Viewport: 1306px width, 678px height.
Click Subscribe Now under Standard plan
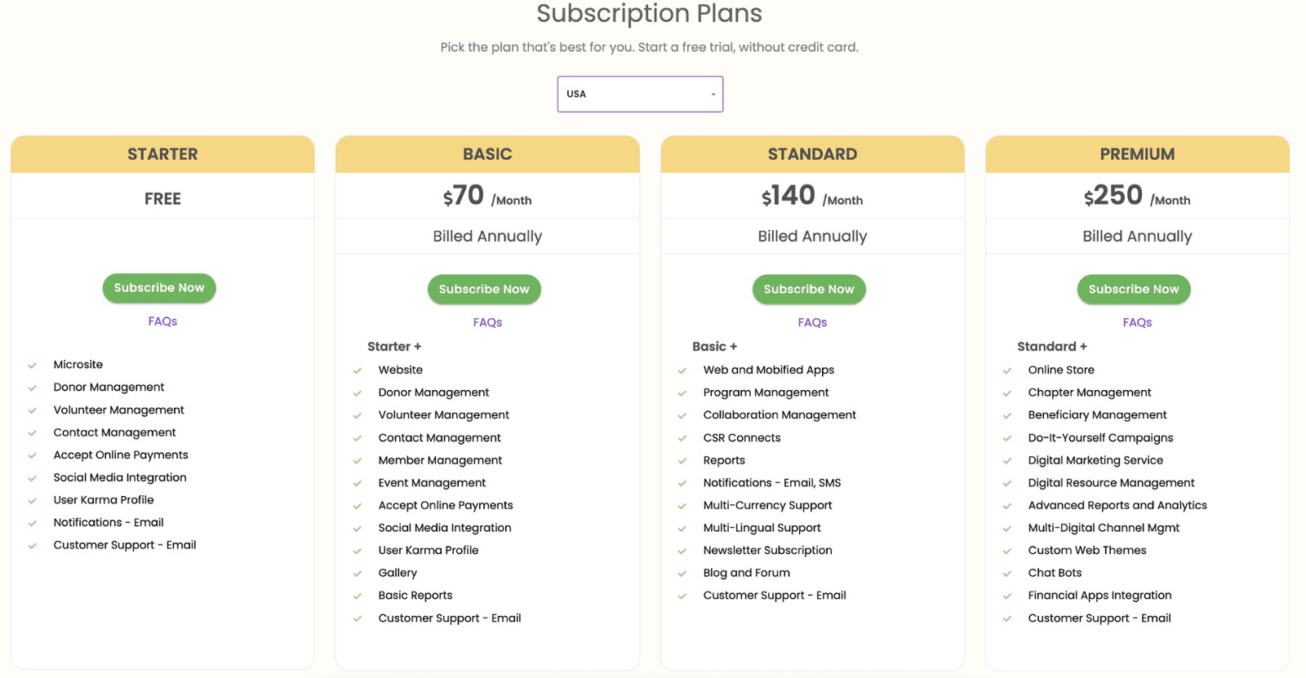click(809, 290)
